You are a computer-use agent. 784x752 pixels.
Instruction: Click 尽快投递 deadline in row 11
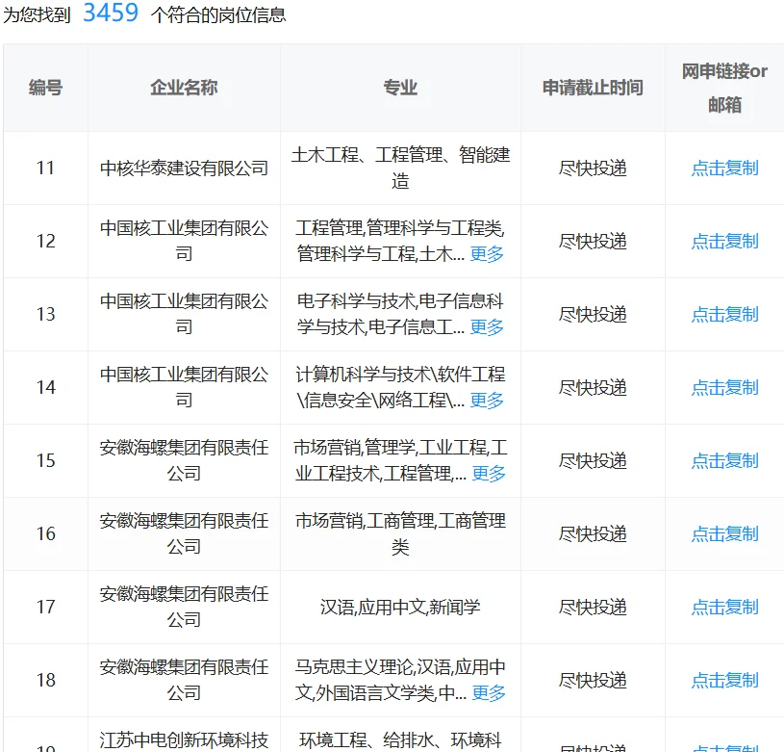[593, 169]
